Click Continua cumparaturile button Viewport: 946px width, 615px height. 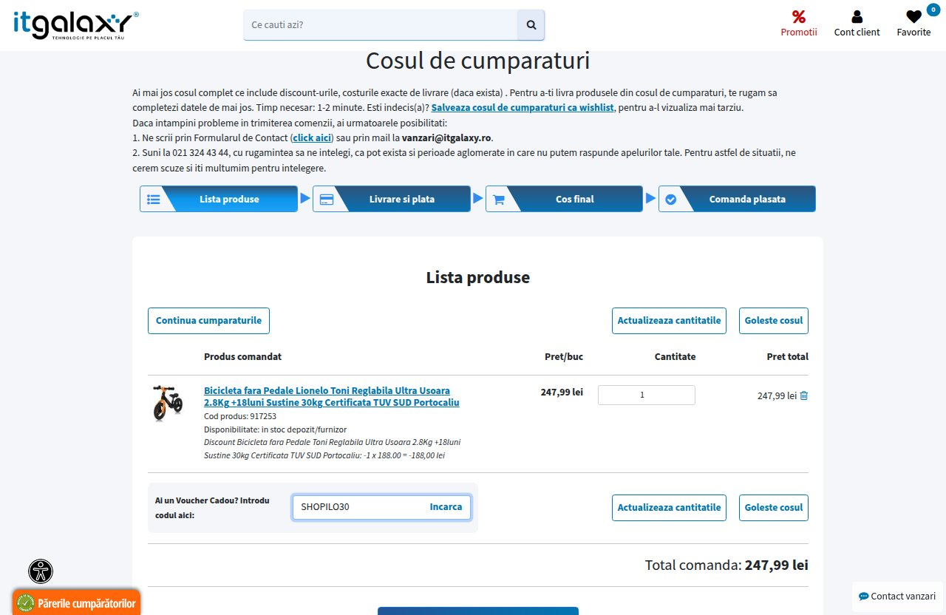click(209, 321)
